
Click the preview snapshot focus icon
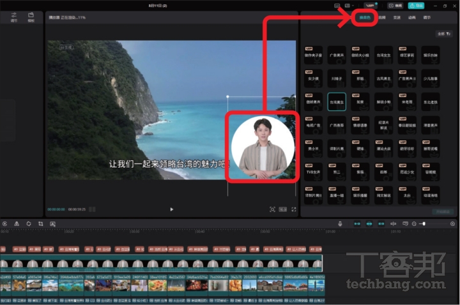(272, 209)
